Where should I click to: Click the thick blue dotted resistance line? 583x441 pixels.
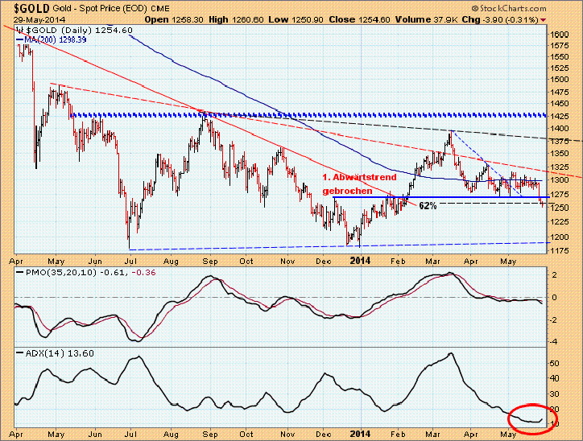(x=306, y=115)
